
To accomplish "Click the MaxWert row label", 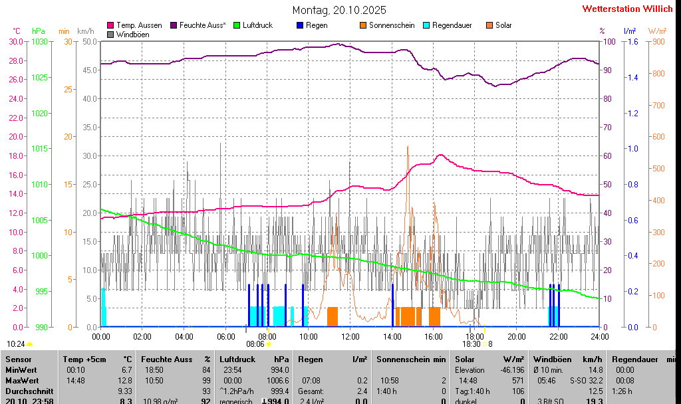I will pos(21,380).
